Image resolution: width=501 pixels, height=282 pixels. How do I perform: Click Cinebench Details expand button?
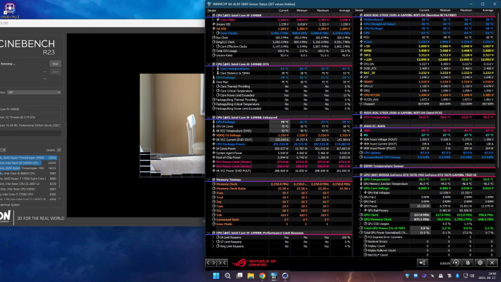point(59,150)
